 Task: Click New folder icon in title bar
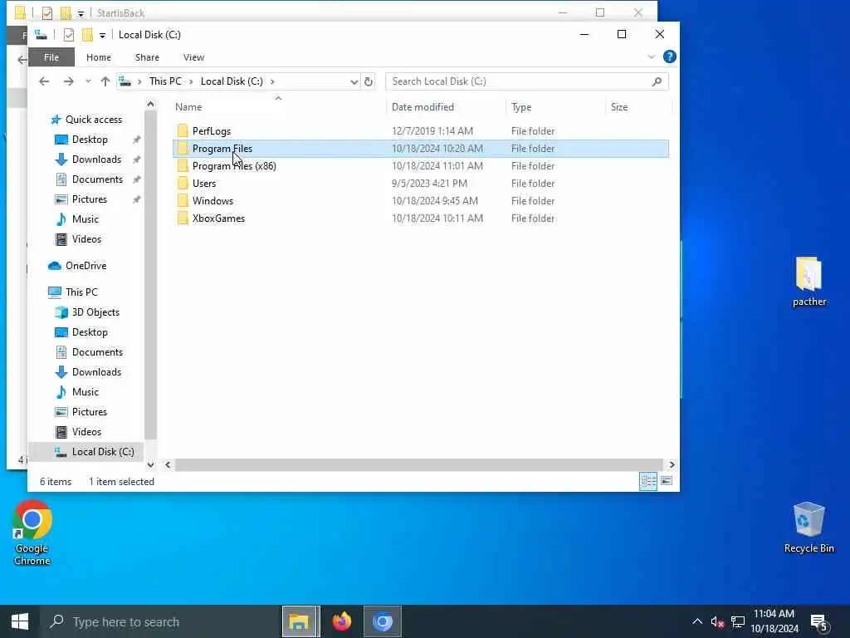tap(86, 35)
